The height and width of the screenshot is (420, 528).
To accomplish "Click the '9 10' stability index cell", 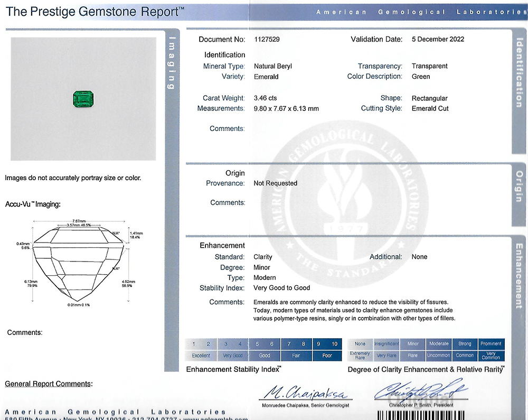I will pos(327,344).
